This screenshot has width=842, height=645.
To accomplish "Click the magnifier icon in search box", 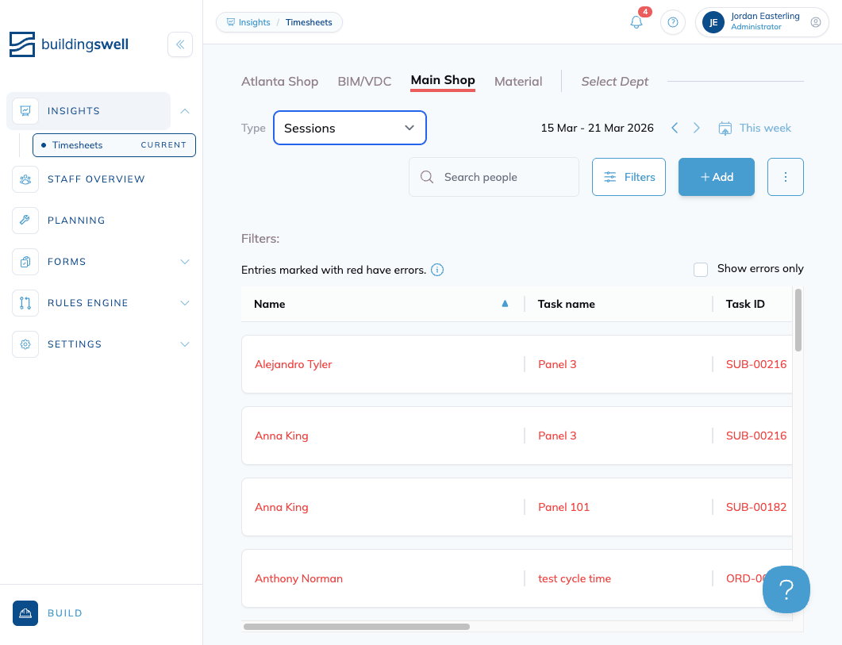I will tap(427, 177).
